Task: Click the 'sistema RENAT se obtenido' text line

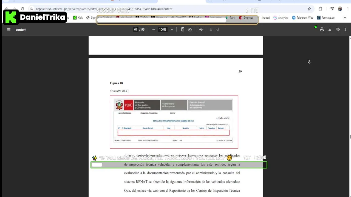Action: point(182,182)
